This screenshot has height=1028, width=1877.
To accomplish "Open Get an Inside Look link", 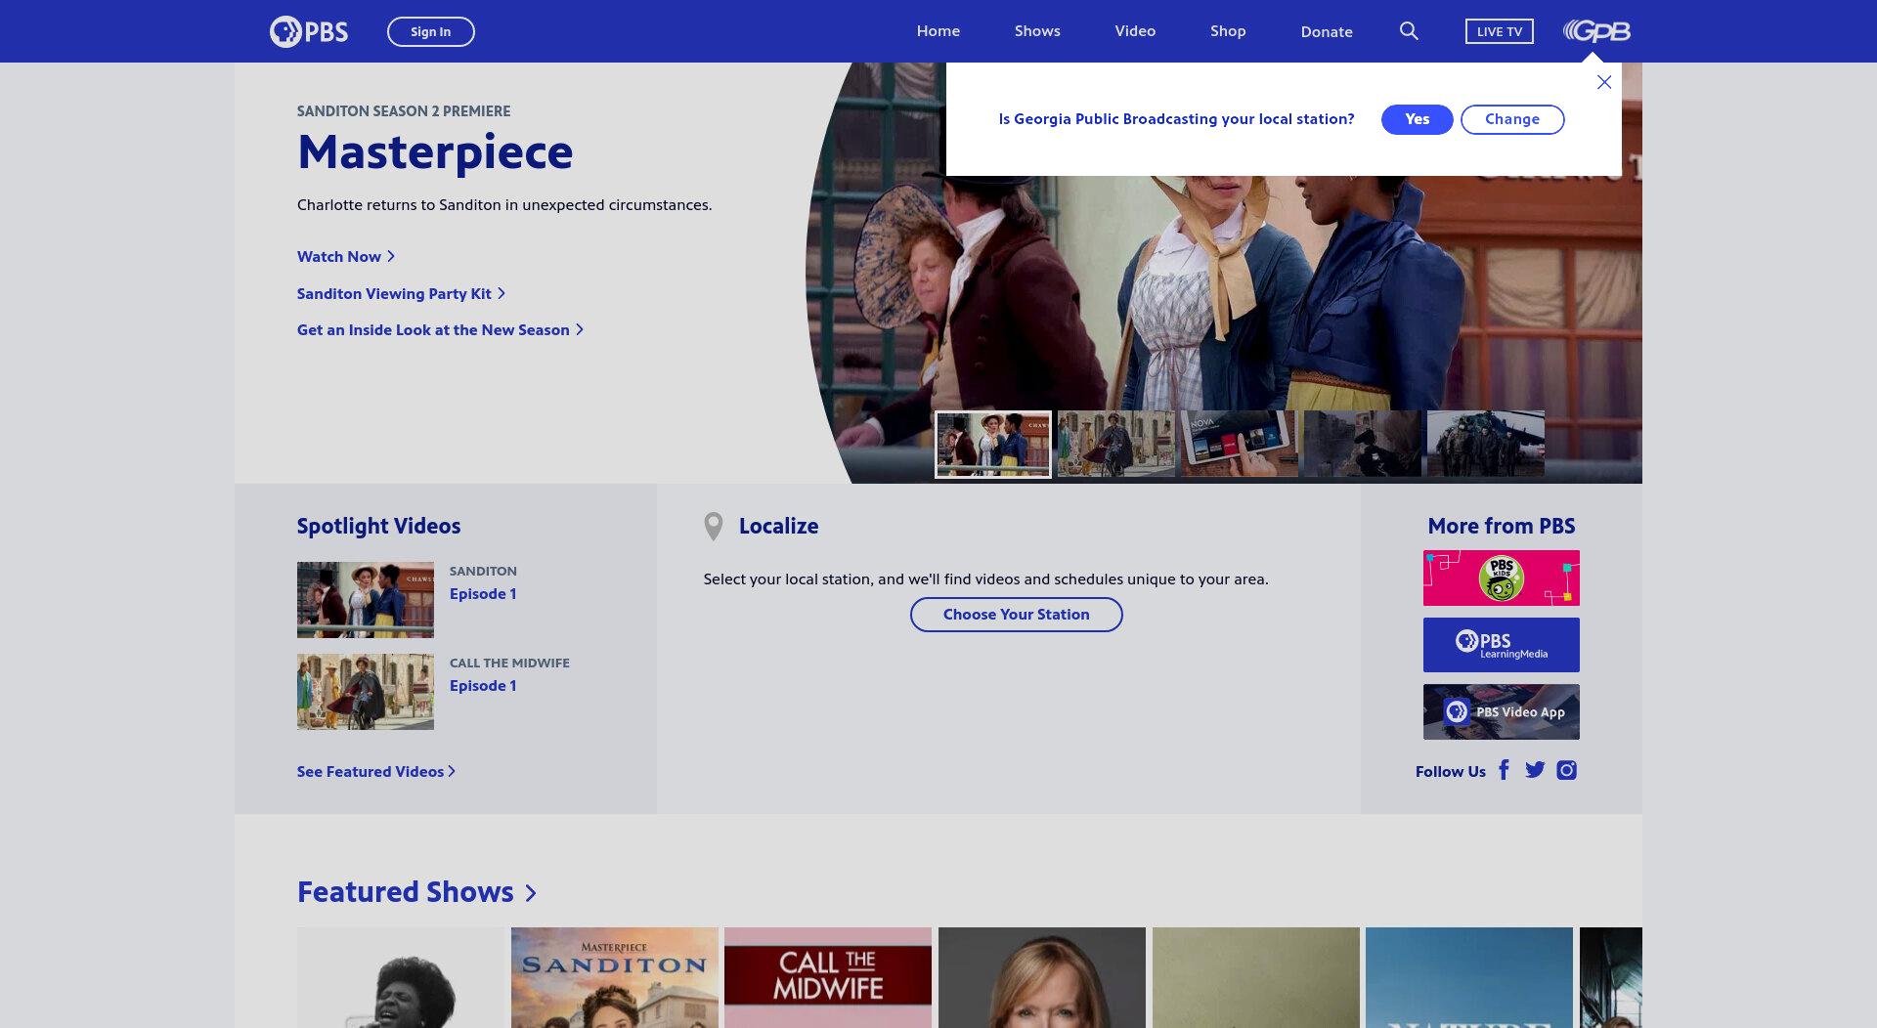I will [440, 330].
